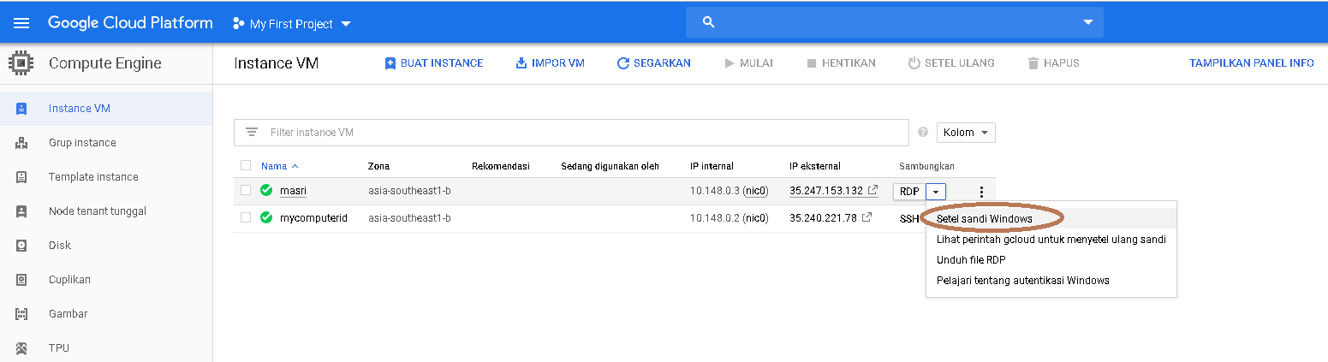The width and height of the screenshot is (1328, 362).
Task: Click the Node tenant tunggal sidebar icon
Action: (x=22, y=211)
